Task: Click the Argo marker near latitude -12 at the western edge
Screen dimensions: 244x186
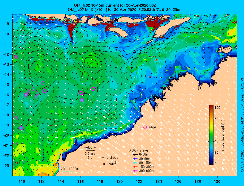Action: 16,57
